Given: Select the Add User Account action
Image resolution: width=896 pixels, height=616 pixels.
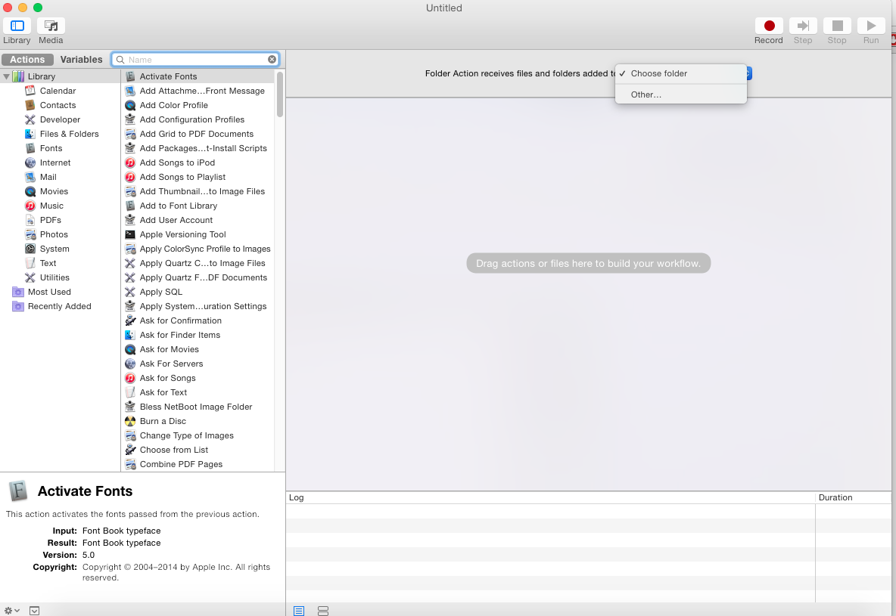Looking at the screenshot, I should point(198,220).
